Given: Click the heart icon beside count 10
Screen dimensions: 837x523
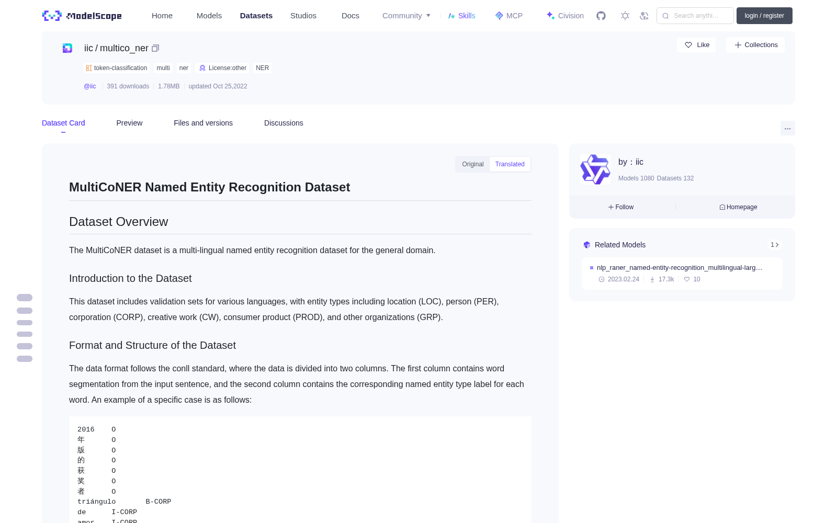Looking at the screenshot, I should point(687,279).
